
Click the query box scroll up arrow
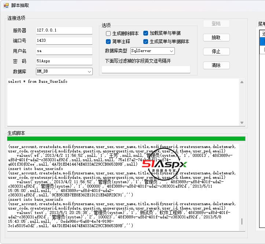pos(242,82)
